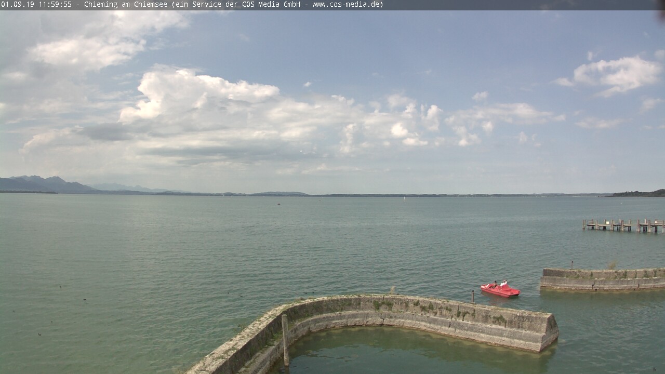Click the red pedal boat on the lake

coord(500,290)
